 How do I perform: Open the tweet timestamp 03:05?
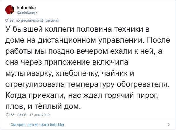point(22,115)
